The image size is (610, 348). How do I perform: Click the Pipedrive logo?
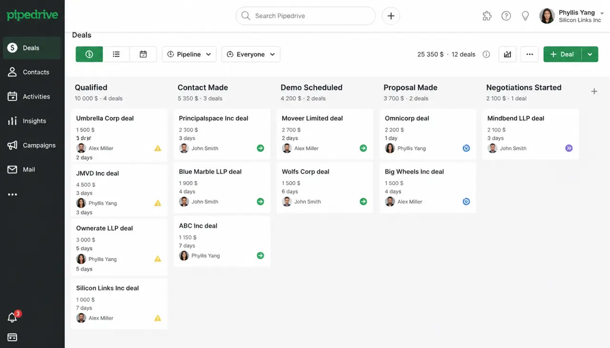32,15
